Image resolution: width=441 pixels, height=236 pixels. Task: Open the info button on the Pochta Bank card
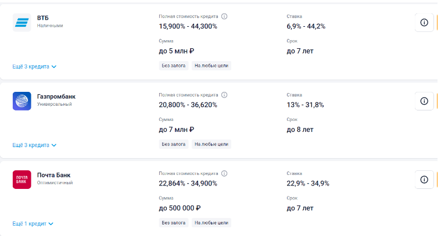click(424, 180)
